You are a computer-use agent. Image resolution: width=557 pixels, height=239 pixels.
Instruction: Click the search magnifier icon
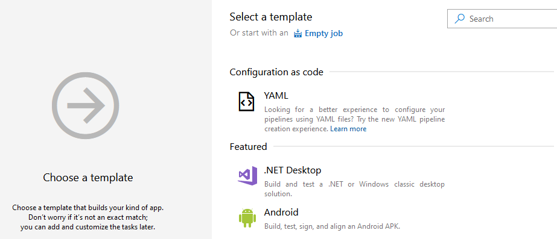click(x=460, y=19)
